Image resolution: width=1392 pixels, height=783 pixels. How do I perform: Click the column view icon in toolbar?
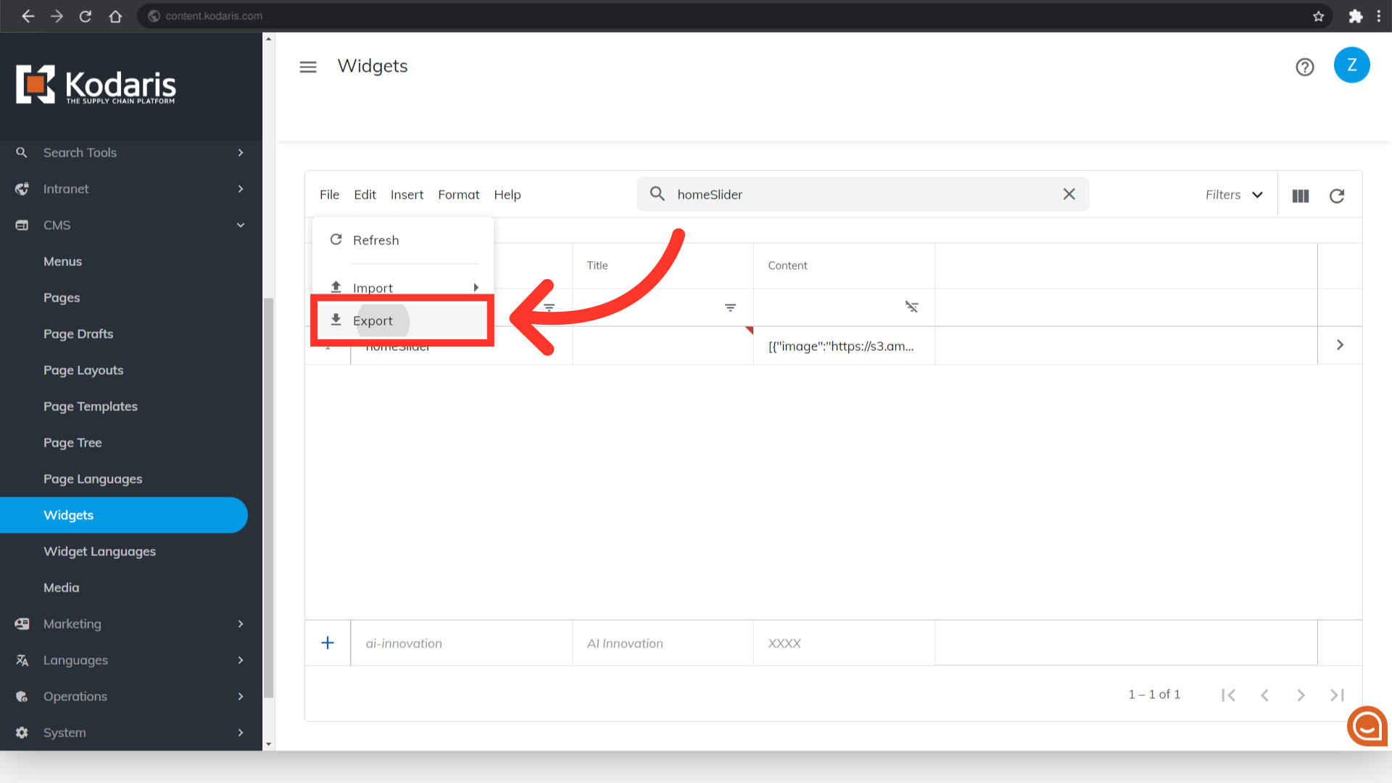(1301, 196)
